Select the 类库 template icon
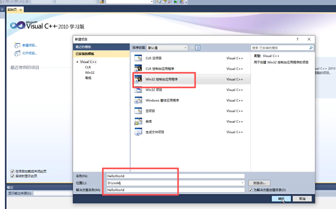Viewport: 336px width, 209px height. [x=138, y=121]
